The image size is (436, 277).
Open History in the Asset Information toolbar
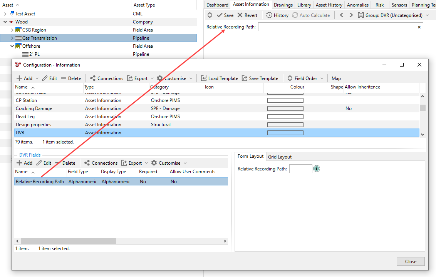277,15
